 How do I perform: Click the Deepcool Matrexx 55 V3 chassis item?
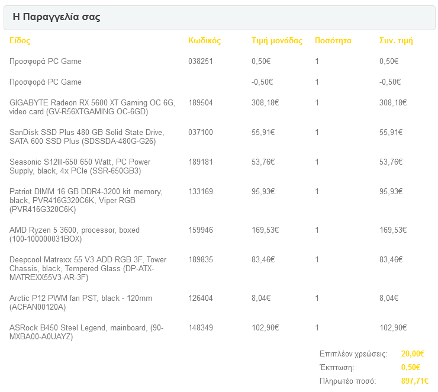point(88,268)
